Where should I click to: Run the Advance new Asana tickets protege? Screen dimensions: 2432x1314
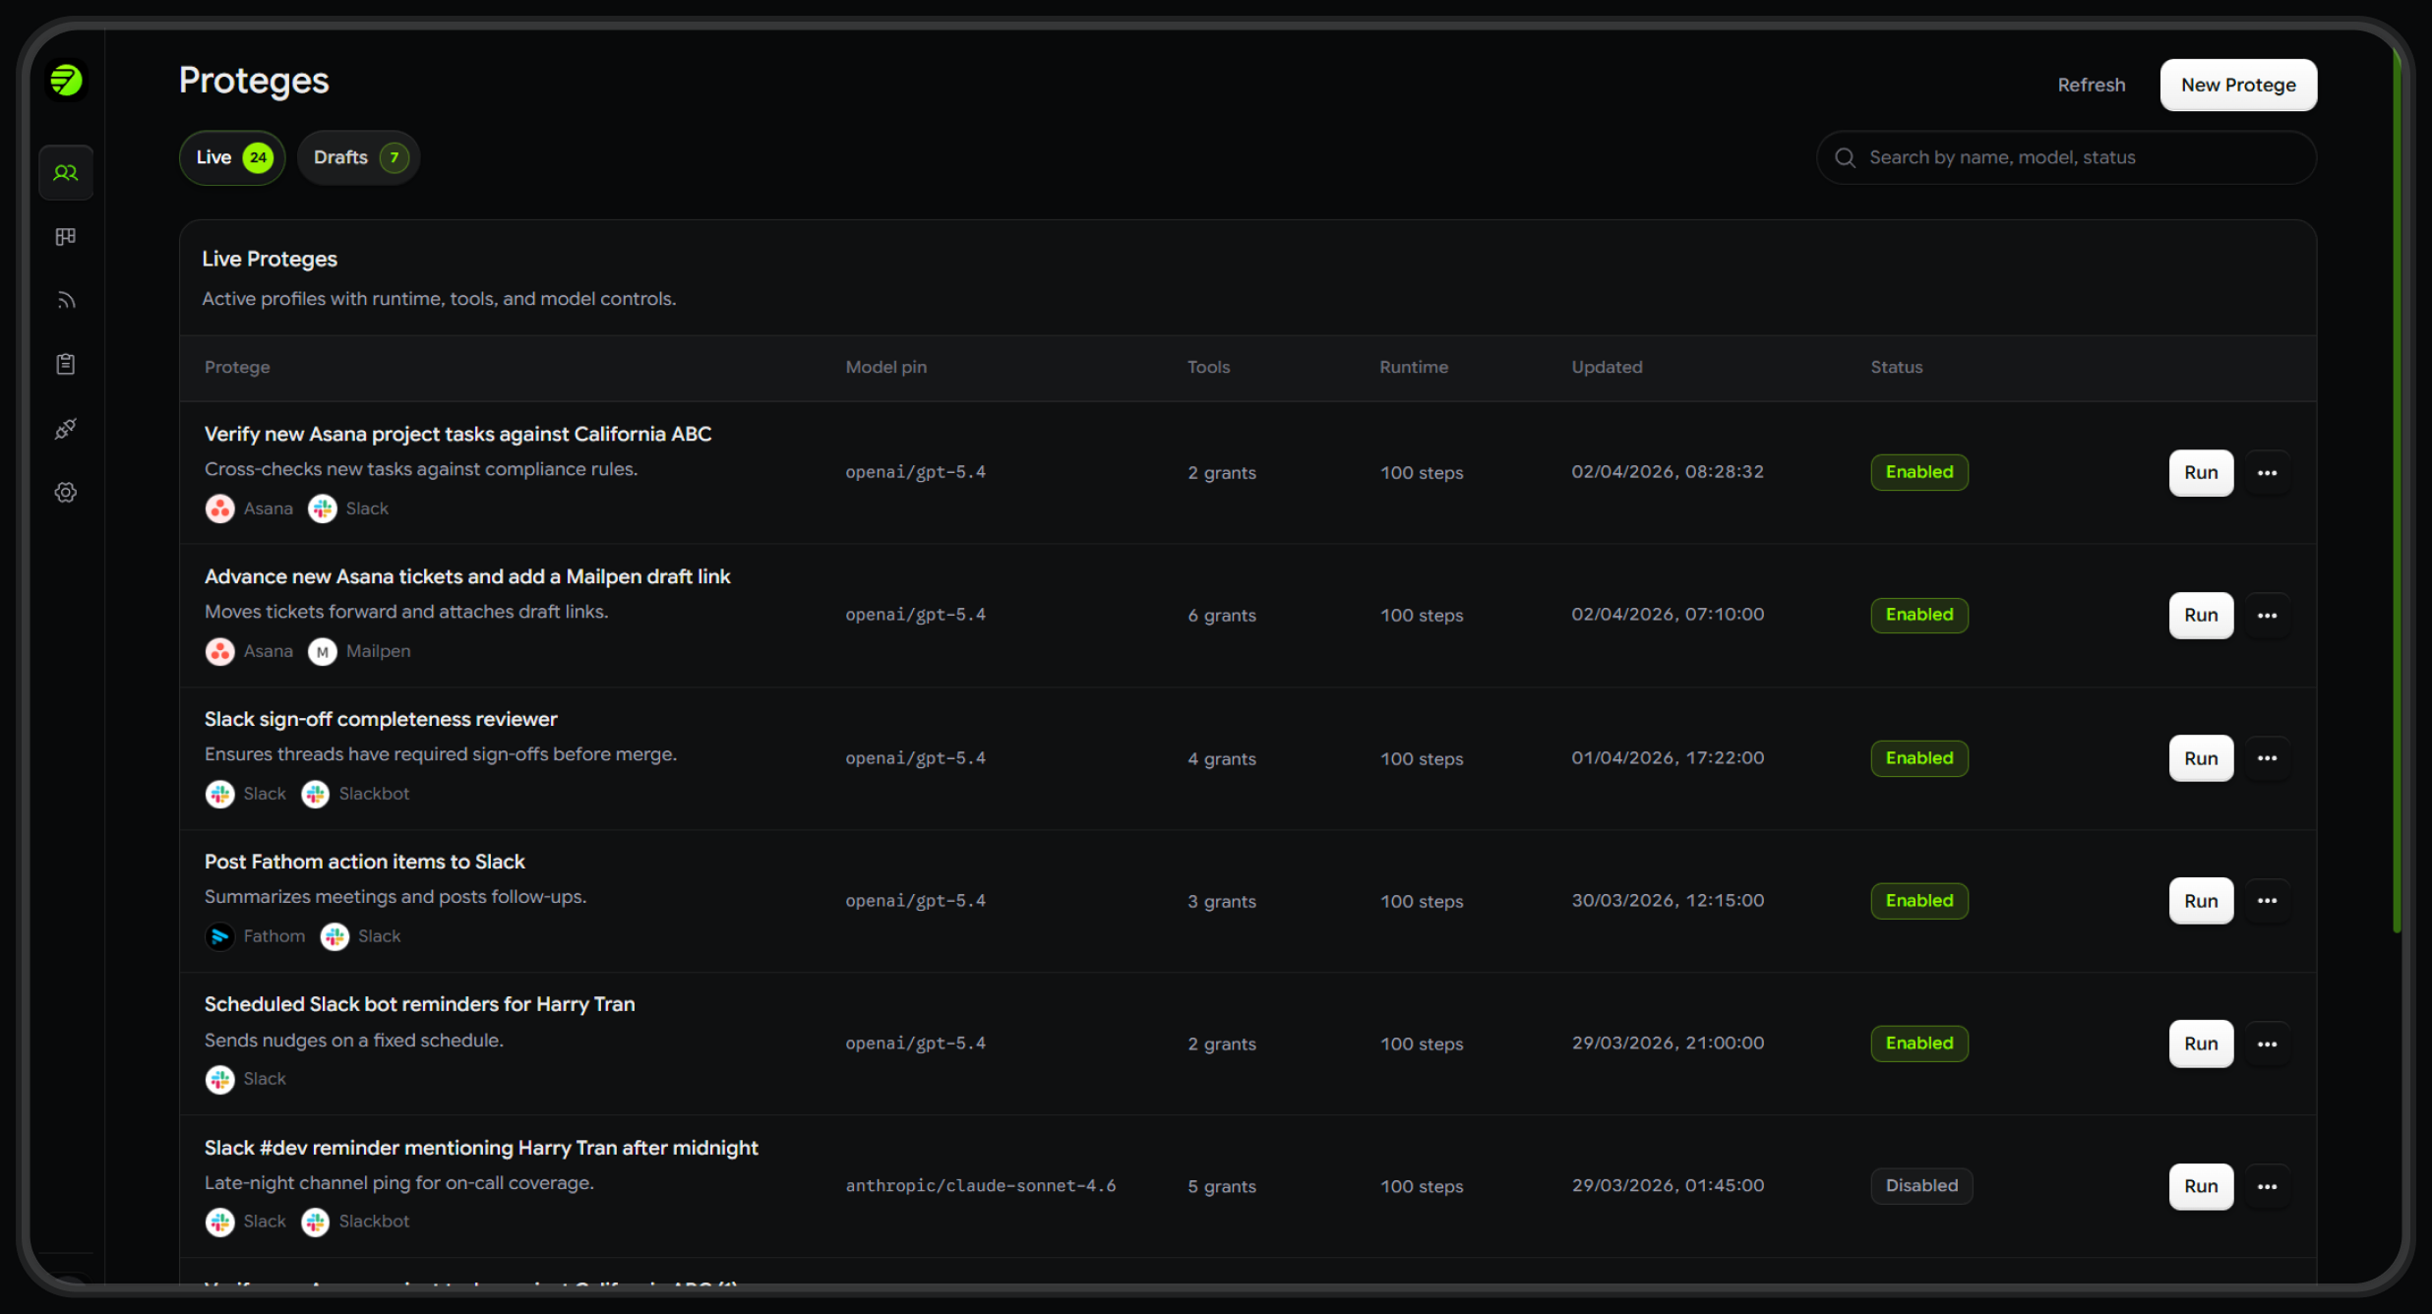pyautogui.click(x=2201, y=616)
